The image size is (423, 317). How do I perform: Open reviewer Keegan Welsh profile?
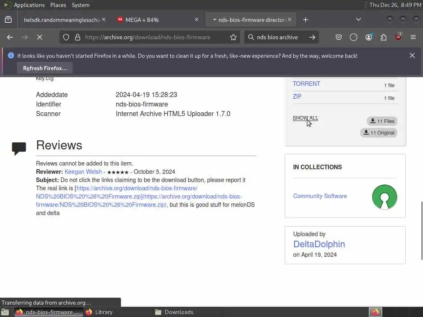[x=83, y=172]
